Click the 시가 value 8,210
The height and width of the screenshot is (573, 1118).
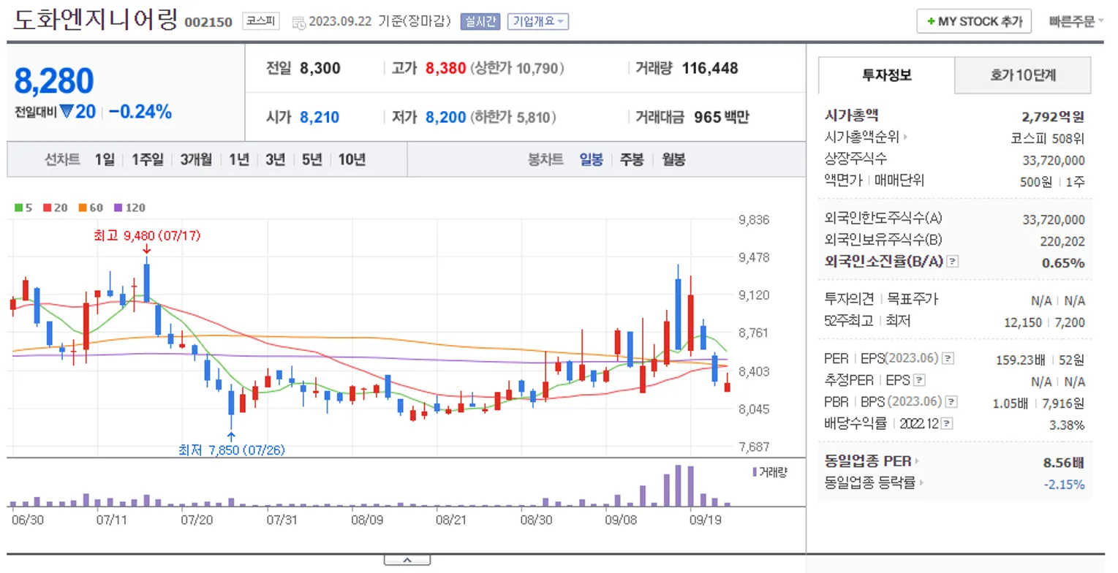click(319, 117)
